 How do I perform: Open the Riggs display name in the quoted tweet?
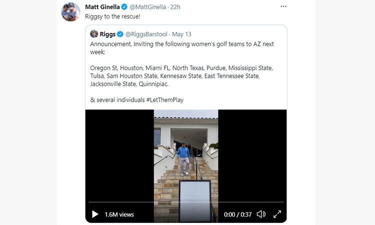[107, 34]
